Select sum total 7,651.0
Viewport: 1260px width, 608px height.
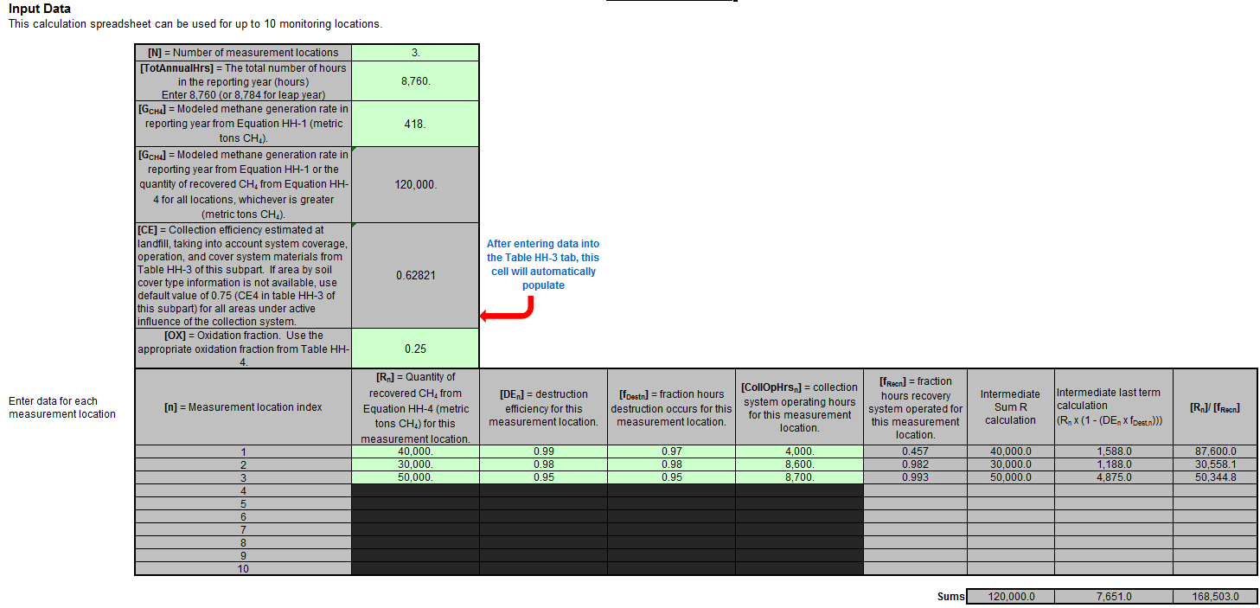click(1113, 597)
